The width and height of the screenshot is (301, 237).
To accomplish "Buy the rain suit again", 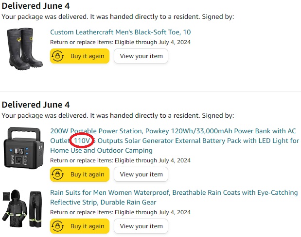I will (x=80, y=226).
